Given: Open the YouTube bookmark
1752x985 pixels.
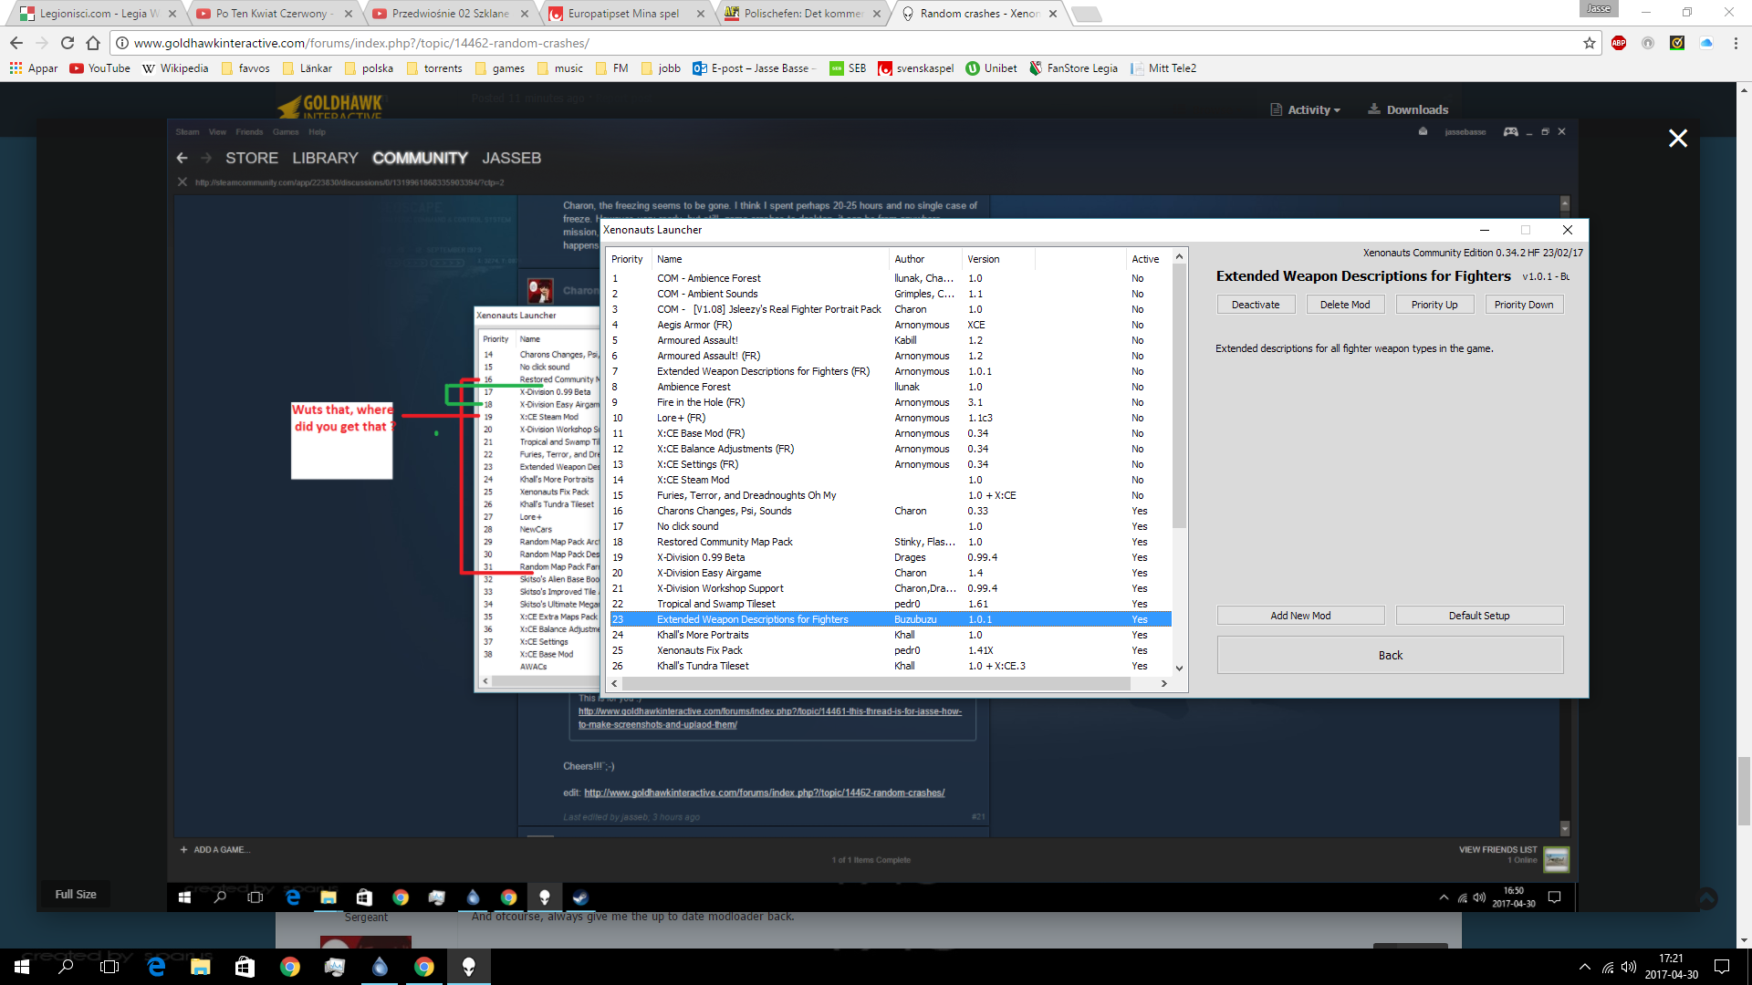Looking at the screenshot, I should (x=100, y=68).
